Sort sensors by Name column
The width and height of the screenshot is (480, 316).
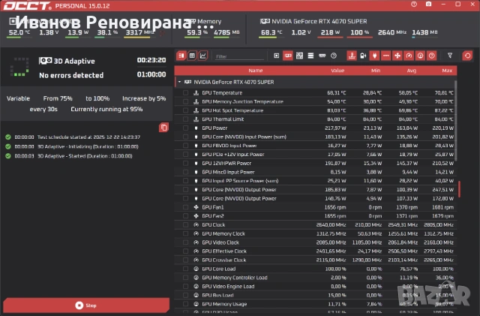coord(255,71)
